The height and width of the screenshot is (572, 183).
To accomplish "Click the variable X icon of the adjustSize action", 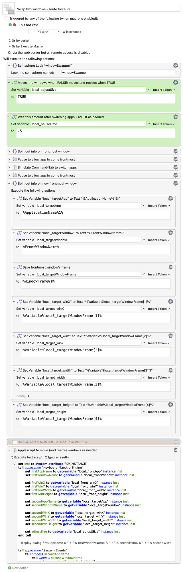I will pos(15,83).
